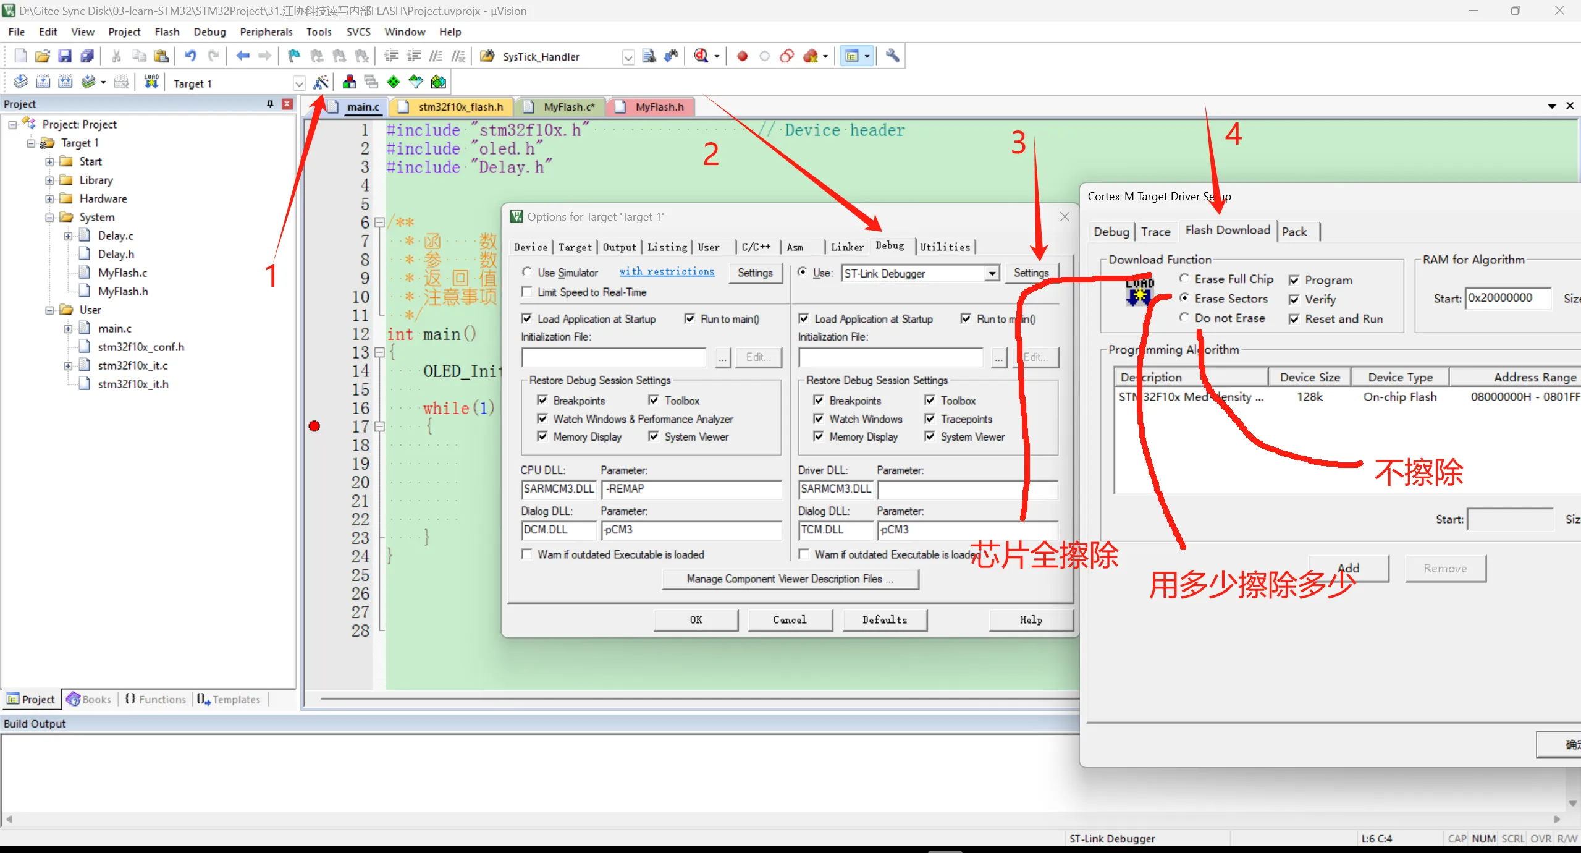Toggle simulator-side Warn if outdated Executable checkbox
1581x853 pixels.
click(x=527, y=554)
